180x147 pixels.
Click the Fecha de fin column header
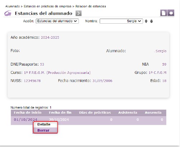(x=60, y=113)
